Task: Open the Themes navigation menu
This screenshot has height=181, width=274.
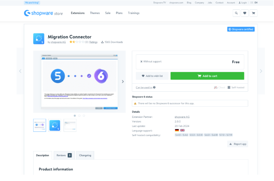Action: click(x=95, y=13)
